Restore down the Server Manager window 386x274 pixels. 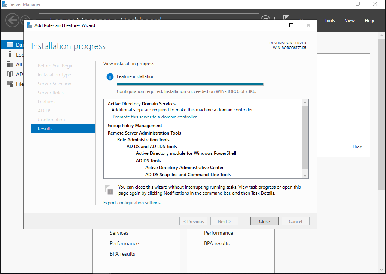tap(358, 4)
